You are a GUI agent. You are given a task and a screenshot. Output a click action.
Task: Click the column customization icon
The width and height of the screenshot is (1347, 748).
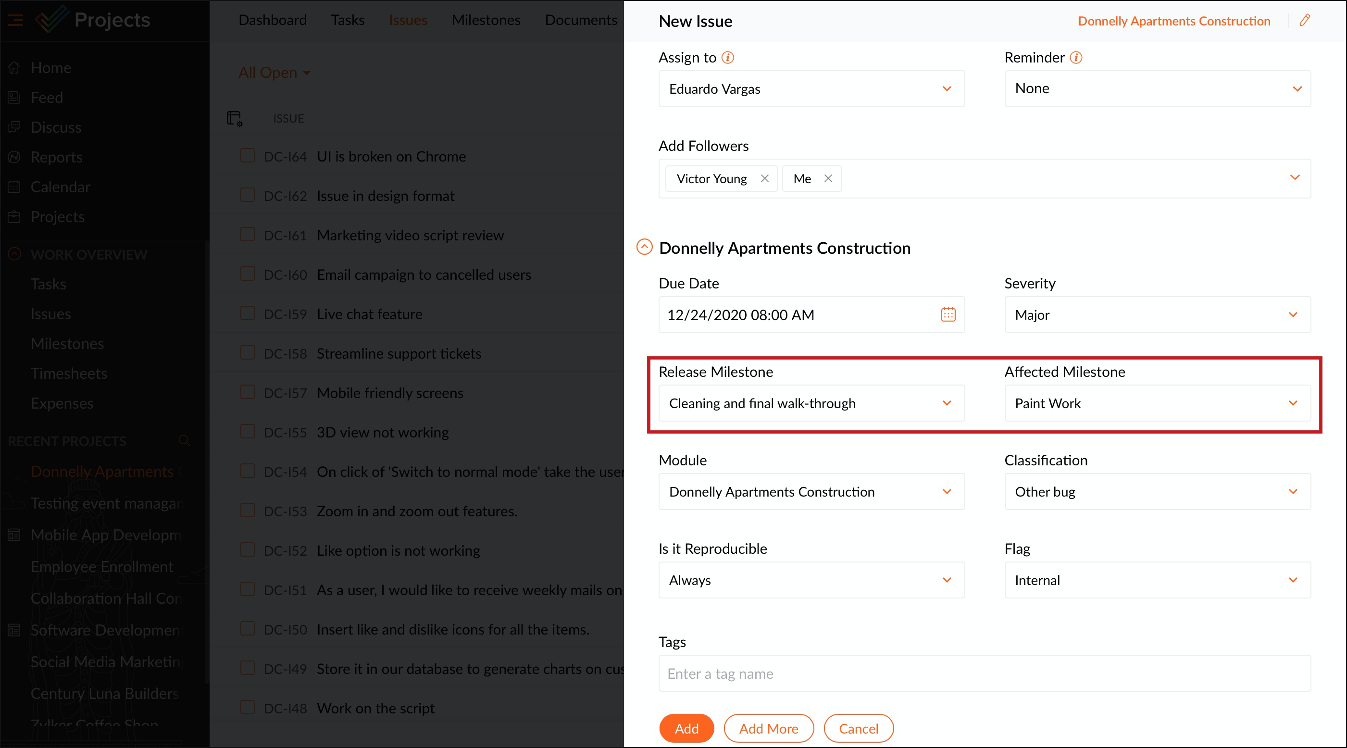[235, 119]
